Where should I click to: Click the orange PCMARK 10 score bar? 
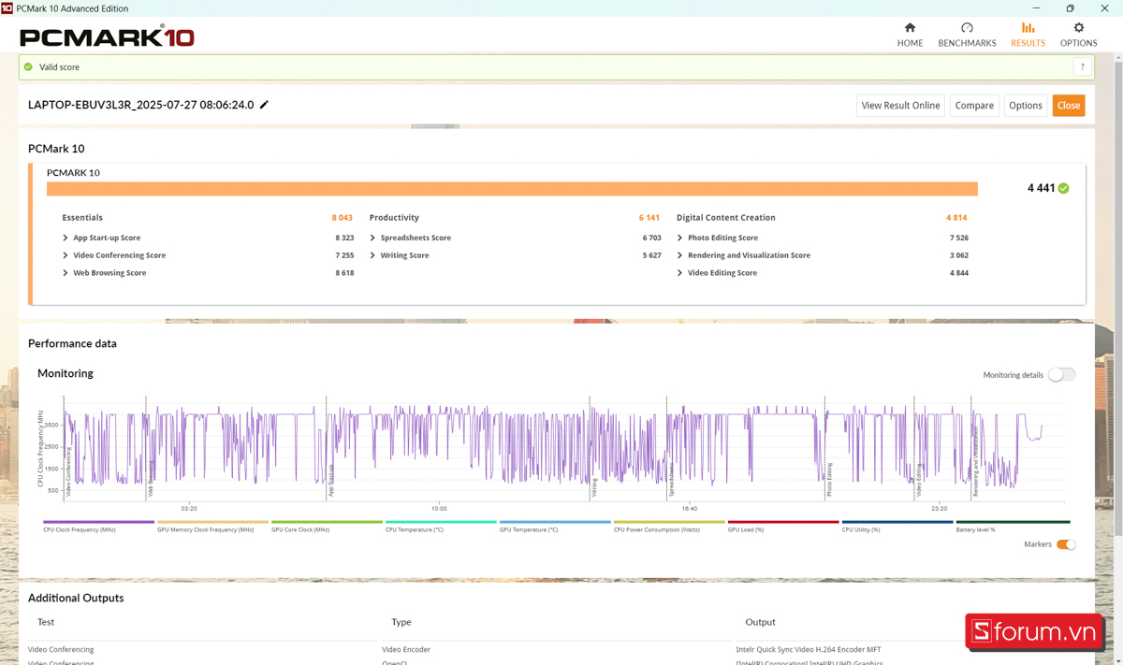[512, 189]
